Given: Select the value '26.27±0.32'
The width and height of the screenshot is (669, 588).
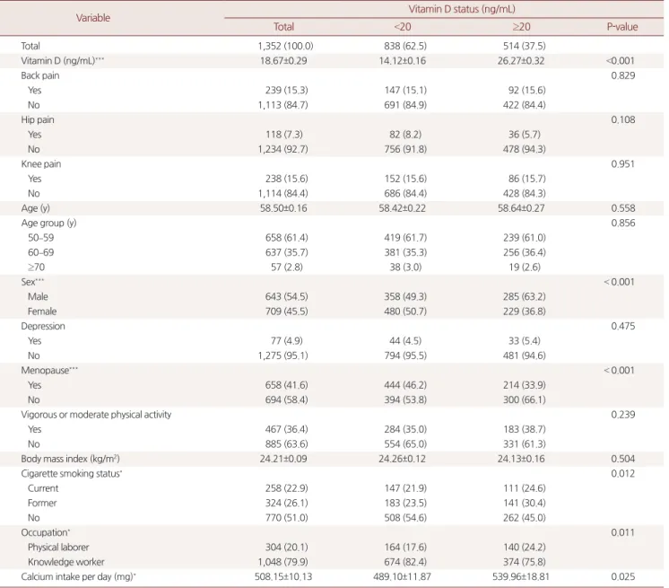Looking at the screenshot, I should (521, 61).
